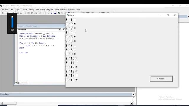The image size is (189, 106).
Task: Click the '3 * 10 =' output line on Form1
Action: (x=71, y=58)
